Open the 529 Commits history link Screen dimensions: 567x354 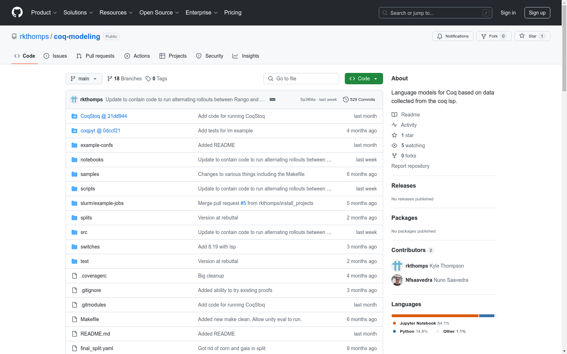click(359, 99)
